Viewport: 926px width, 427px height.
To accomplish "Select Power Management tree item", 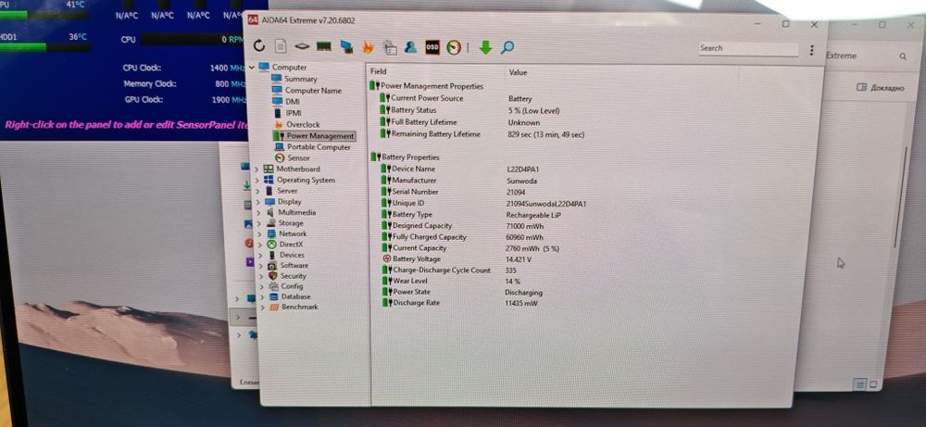I will pyautogui.click(x=320, y=136).
